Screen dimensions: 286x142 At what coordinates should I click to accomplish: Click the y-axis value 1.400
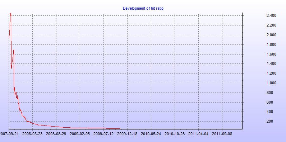coord(271,64)
